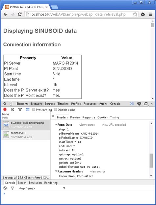The image size is (156, 205).
Task: Switch to the Elements panel
Action: (22, 104)
